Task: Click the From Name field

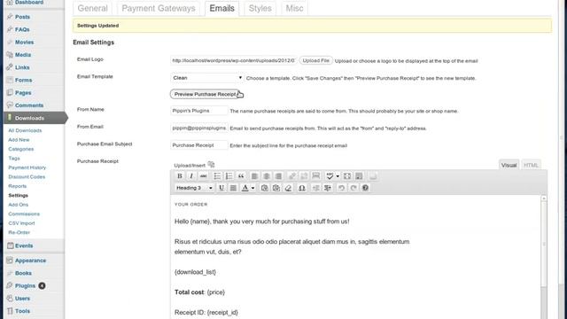Action: pyautogui.click(x=199, y=111)
